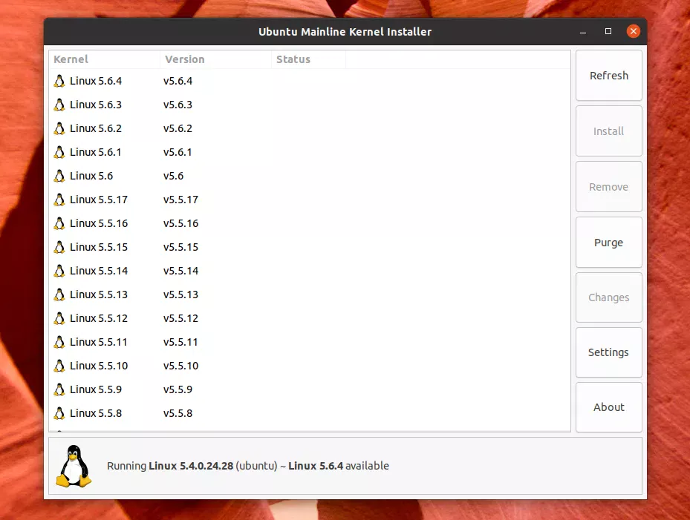Select the Linux 5.5.11 kernel name
The width and height of the screenshot is (690, 520).
point(99,342)
